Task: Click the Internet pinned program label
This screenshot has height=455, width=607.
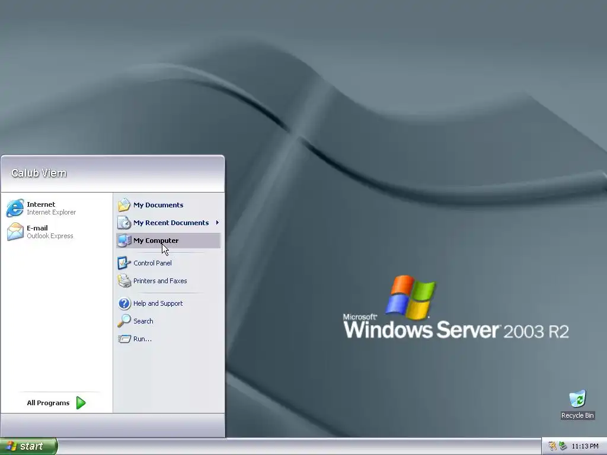Action: tap(41, 204)
